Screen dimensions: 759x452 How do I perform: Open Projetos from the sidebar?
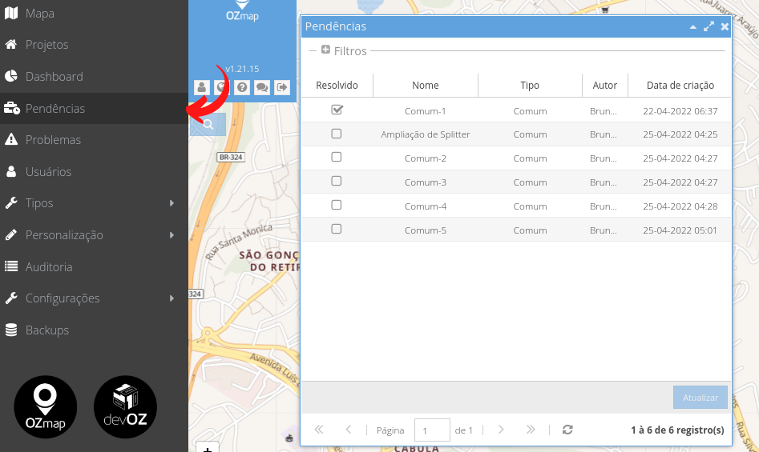(94, 45)
